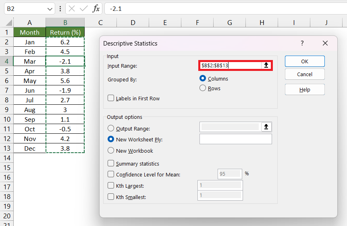Click the Month header cell
The image size is (347, 226).
[x=30, y=32]
